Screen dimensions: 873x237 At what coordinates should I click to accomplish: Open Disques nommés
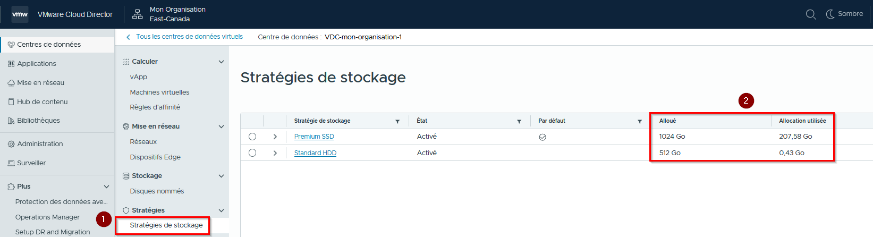coord(157,191)
